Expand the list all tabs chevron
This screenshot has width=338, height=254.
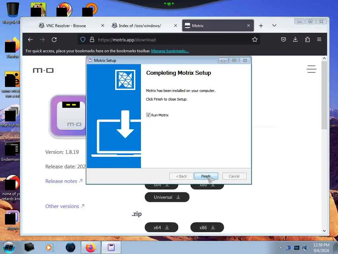[274, 25]
